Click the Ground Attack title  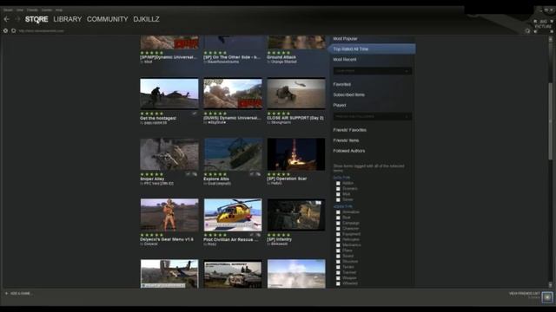click(281, 57)
